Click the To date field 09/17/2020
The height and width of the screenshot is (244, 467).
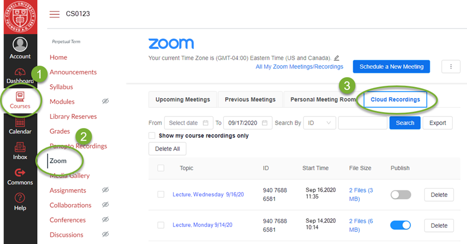click(248, 123)
